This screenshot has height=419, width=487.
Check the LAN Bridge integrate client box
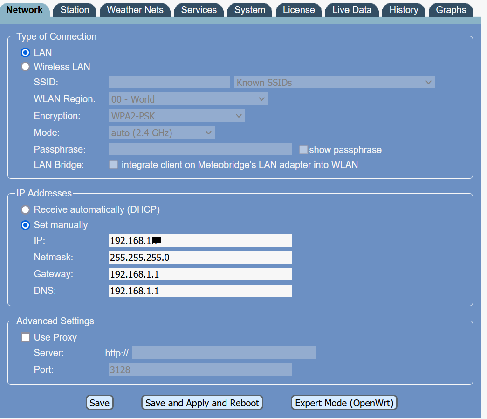pyautogui.click(x=113, y=165)
